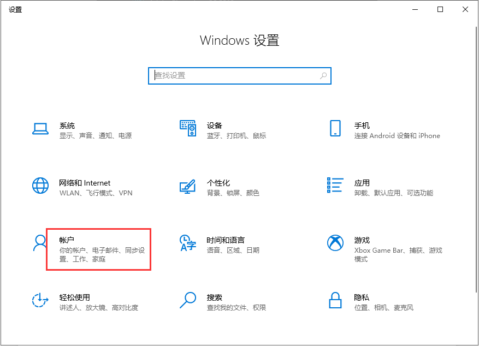Open the 应用 list icon
The width and height of the screenshot is (479, 346).
335,185
